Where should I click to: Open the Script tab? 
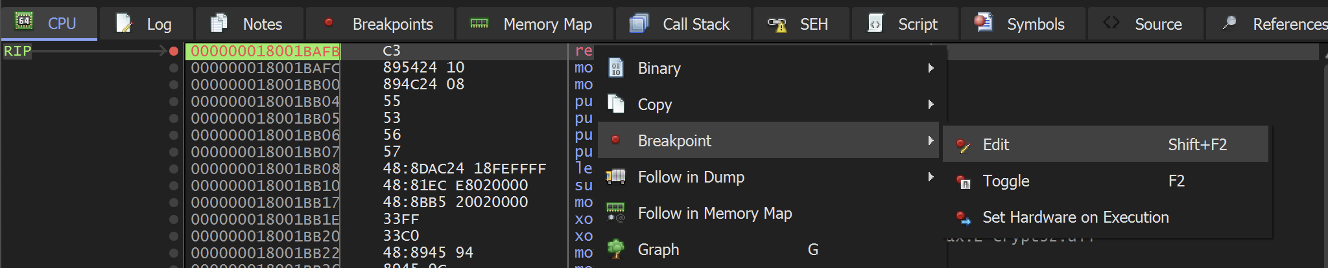coord(905,24)
